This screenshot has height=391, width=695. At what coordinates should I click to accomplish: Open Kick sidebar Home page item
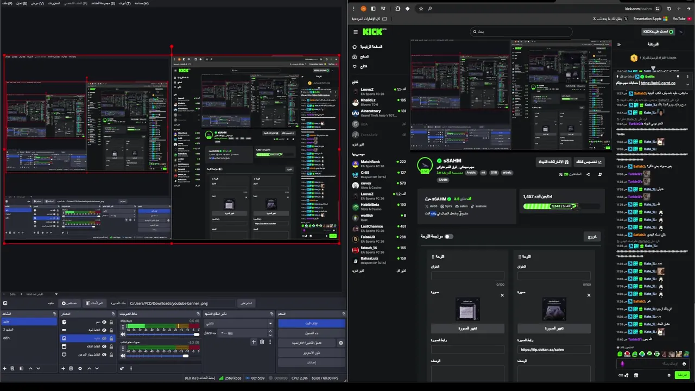pyautogui.click(x=368, y=47)
